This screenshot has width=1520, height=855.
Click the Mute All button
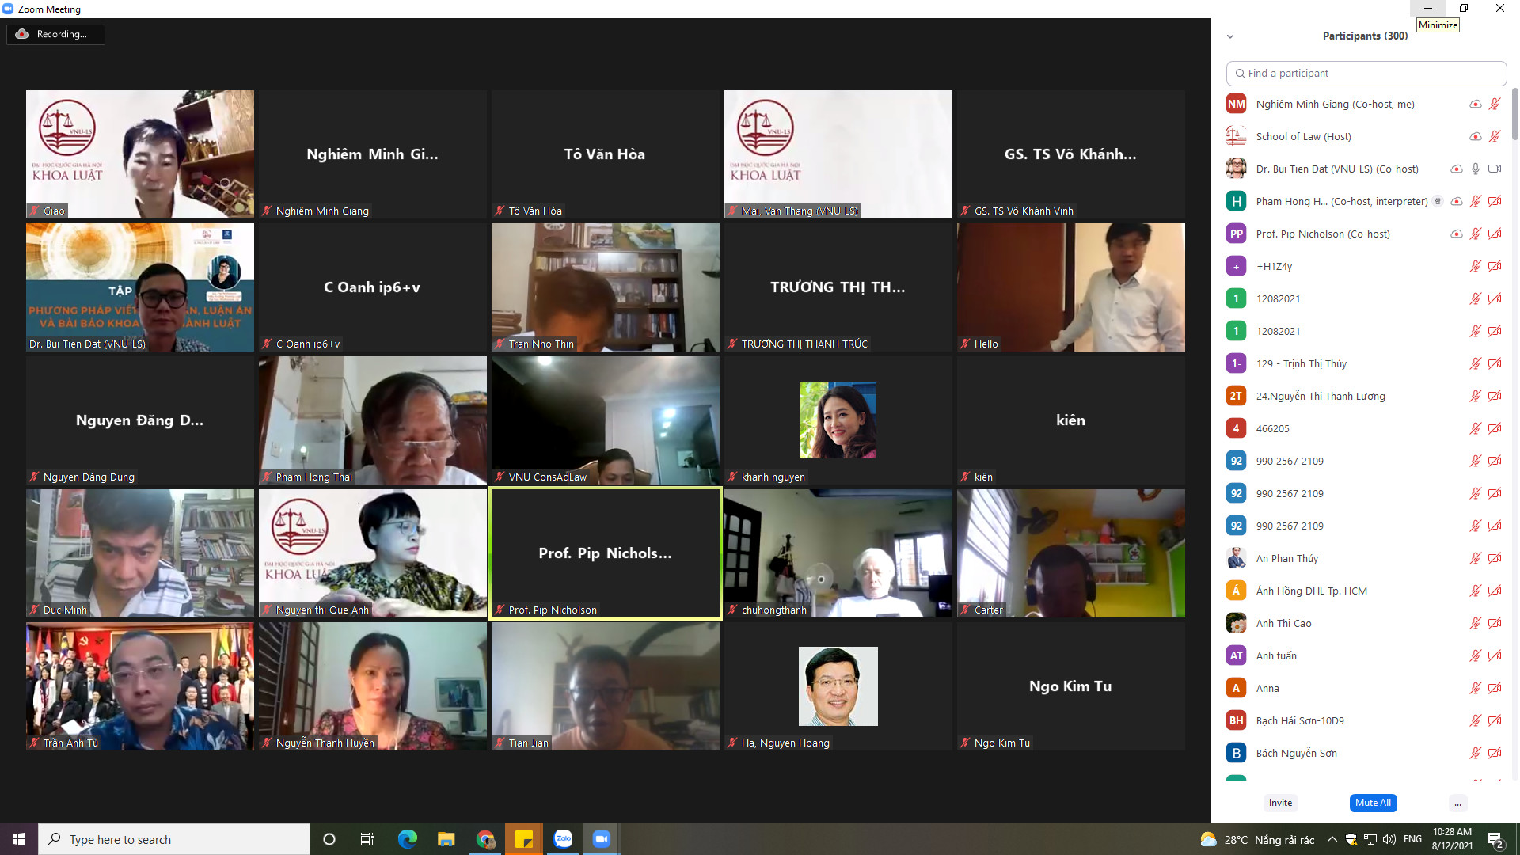(1373, 803)
